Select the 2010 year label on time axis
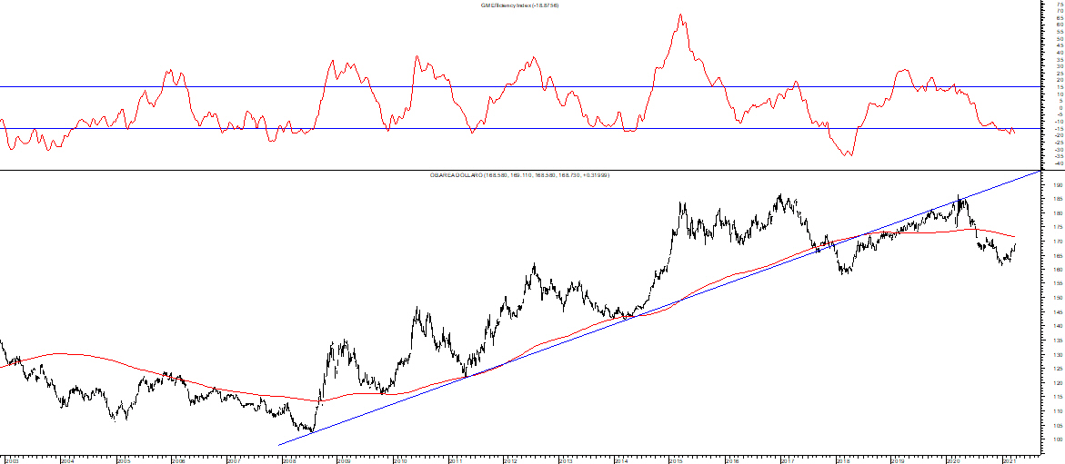 click(399, 460)
